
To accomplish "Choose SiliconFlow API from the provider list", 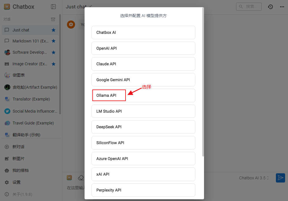I will coord(143,143).
